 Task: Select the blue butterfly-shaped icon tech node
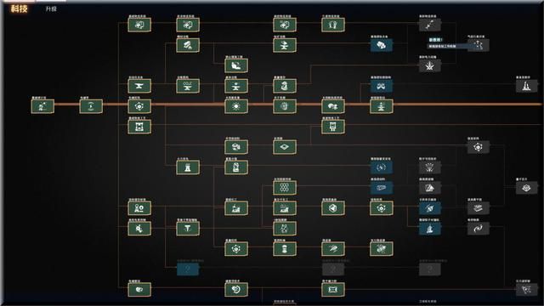382,86
